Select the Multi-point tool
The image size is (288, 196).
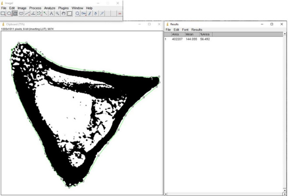click(x=39, y=14)
